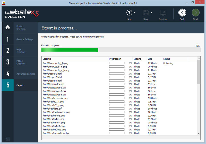Click the Home icon in sidebar
The width and height of the screenshot is (206, 144).
[8, 28]
